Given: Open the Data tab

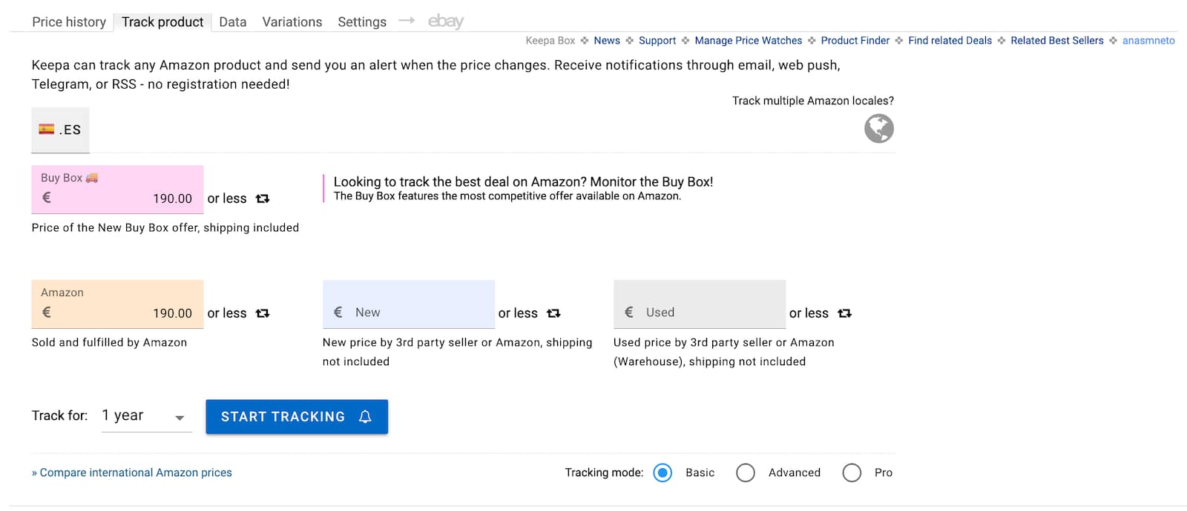Looking at the screenshot, I should tap(232, 22).
